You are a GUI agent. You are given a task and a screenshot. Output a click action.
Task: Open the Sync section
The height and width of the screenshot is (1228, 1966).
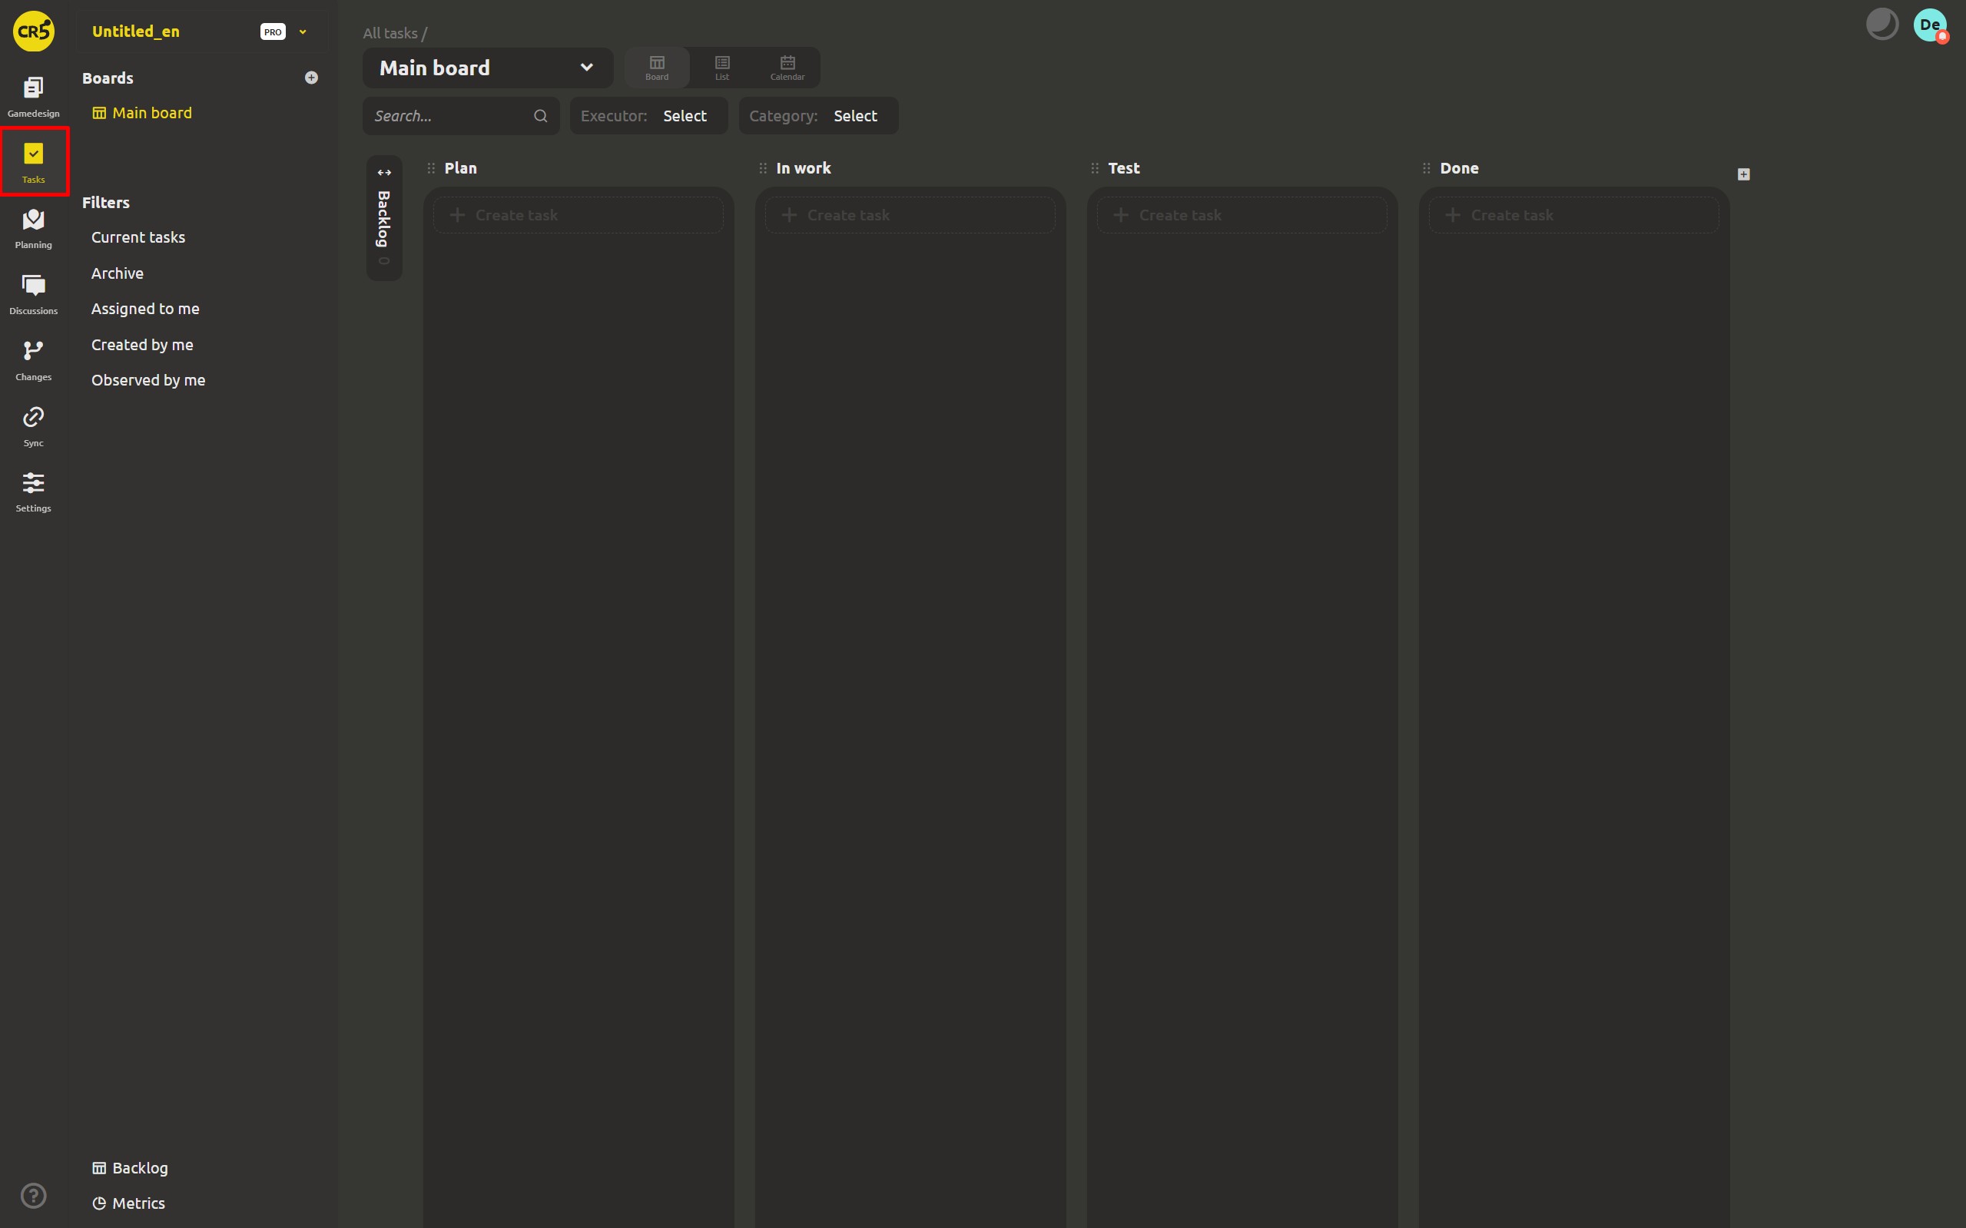33,426
